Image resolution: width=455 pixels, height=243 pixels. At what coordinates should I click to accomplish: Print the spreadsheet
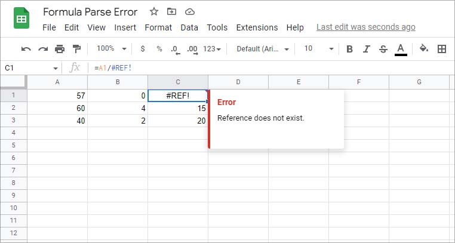click(60, 49)
